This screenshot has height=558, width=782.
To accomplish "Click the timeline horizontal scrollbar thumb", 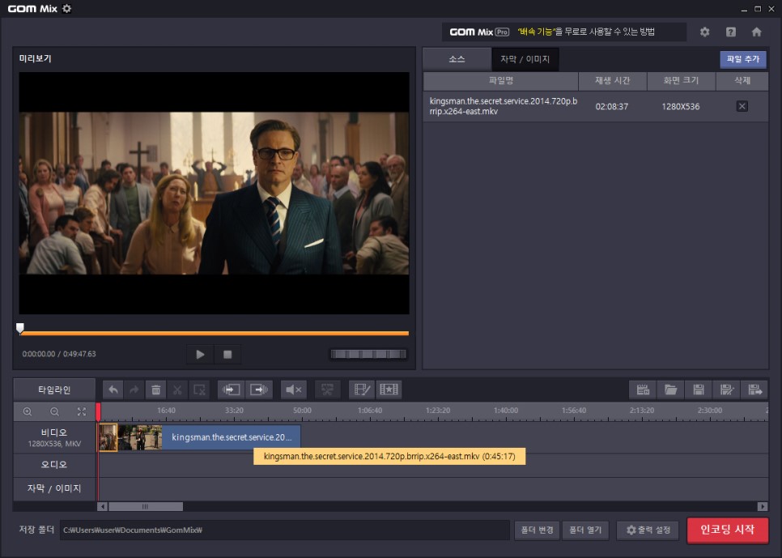I will click(145, 507).
